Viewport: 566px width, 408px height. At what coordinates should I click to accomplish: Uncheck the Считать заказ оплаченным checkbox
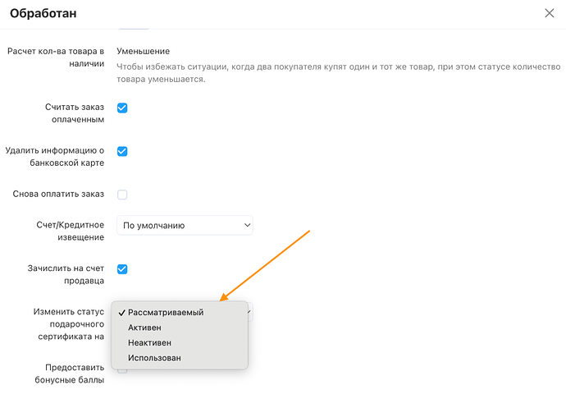[x=122, y=108]
